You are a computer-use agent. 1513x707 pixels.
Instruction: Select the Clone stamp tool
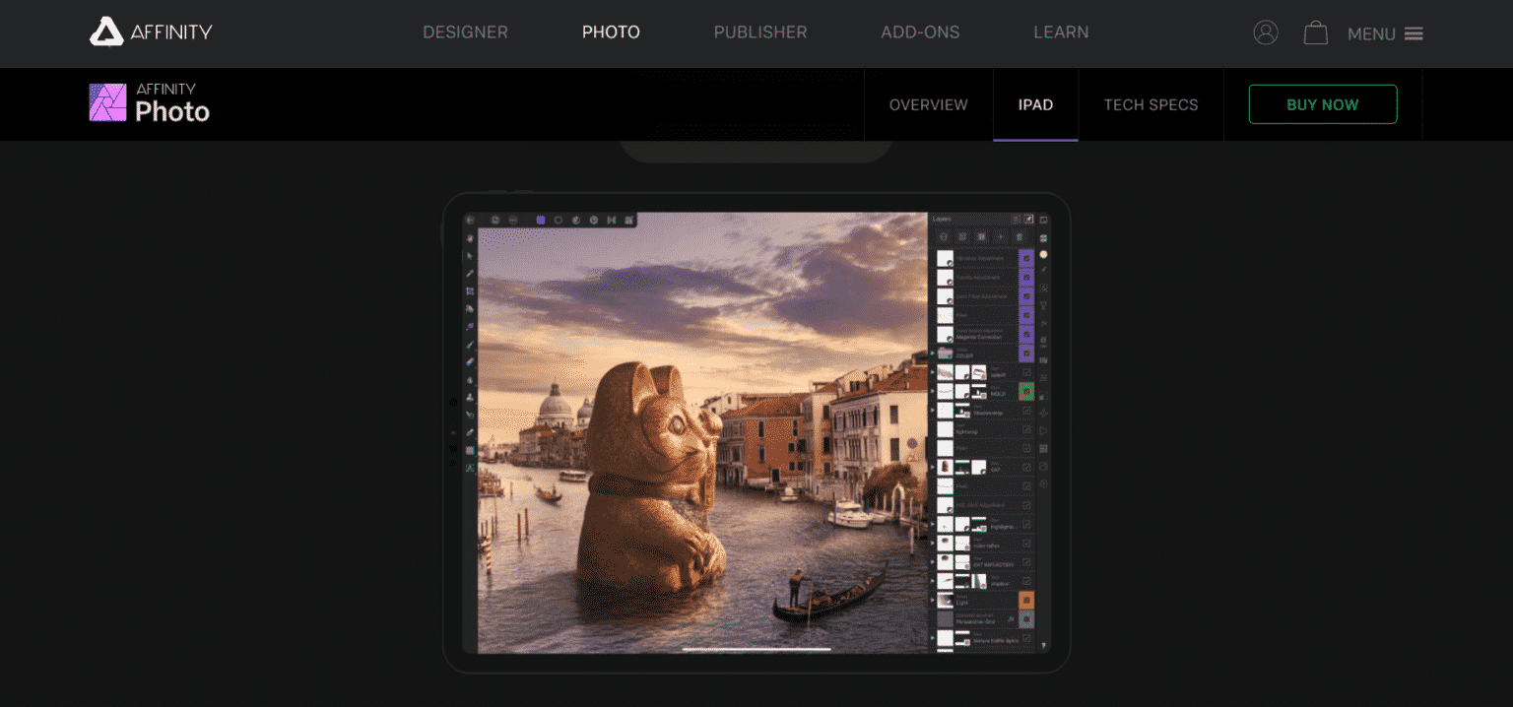click(x=470, y=397)
